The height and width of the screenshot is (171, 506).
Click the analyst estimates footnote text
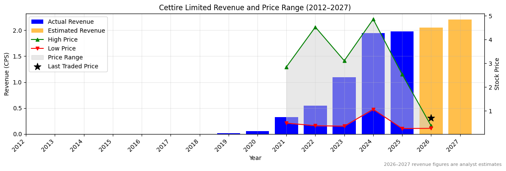pos(442,165)
